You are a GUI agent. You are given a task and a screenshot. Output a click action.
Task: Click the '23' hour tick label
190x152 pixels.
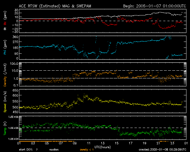(x=172, y=143)
